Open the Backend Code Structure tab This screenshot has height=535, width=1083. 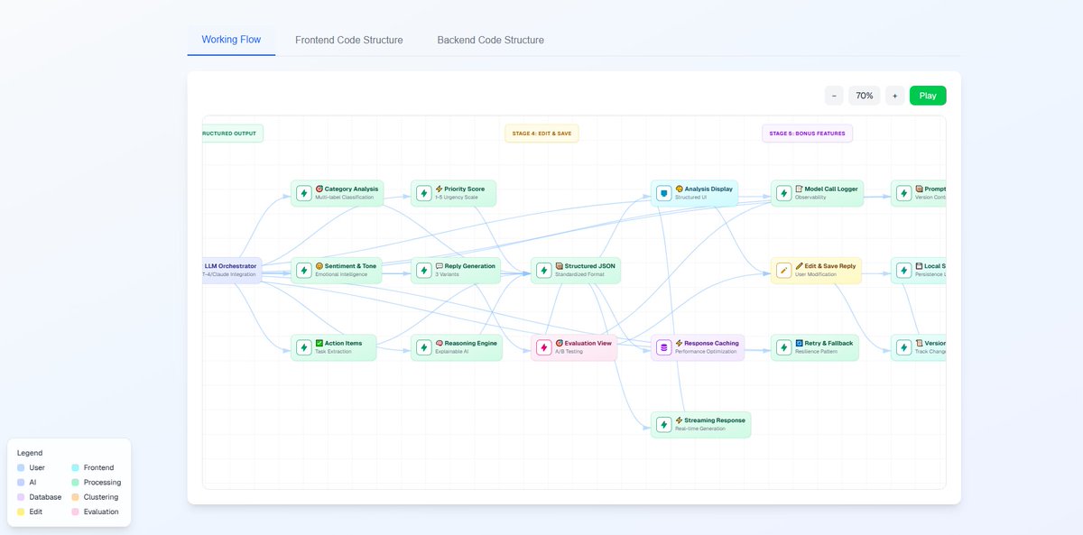491,40
